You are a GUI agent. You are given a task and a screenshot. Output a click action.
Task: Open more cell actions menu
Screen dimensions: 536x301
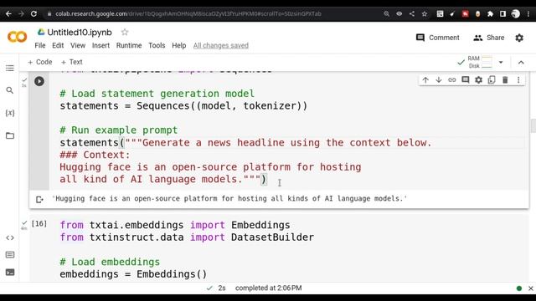pyautogui.click(x=518, y=80)
